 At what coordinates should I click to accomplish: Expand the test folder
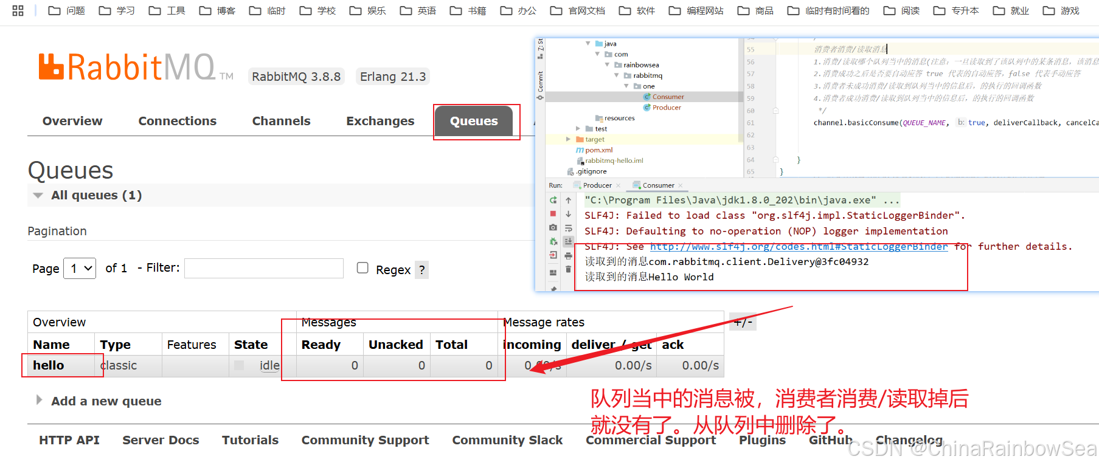[578, 129]
